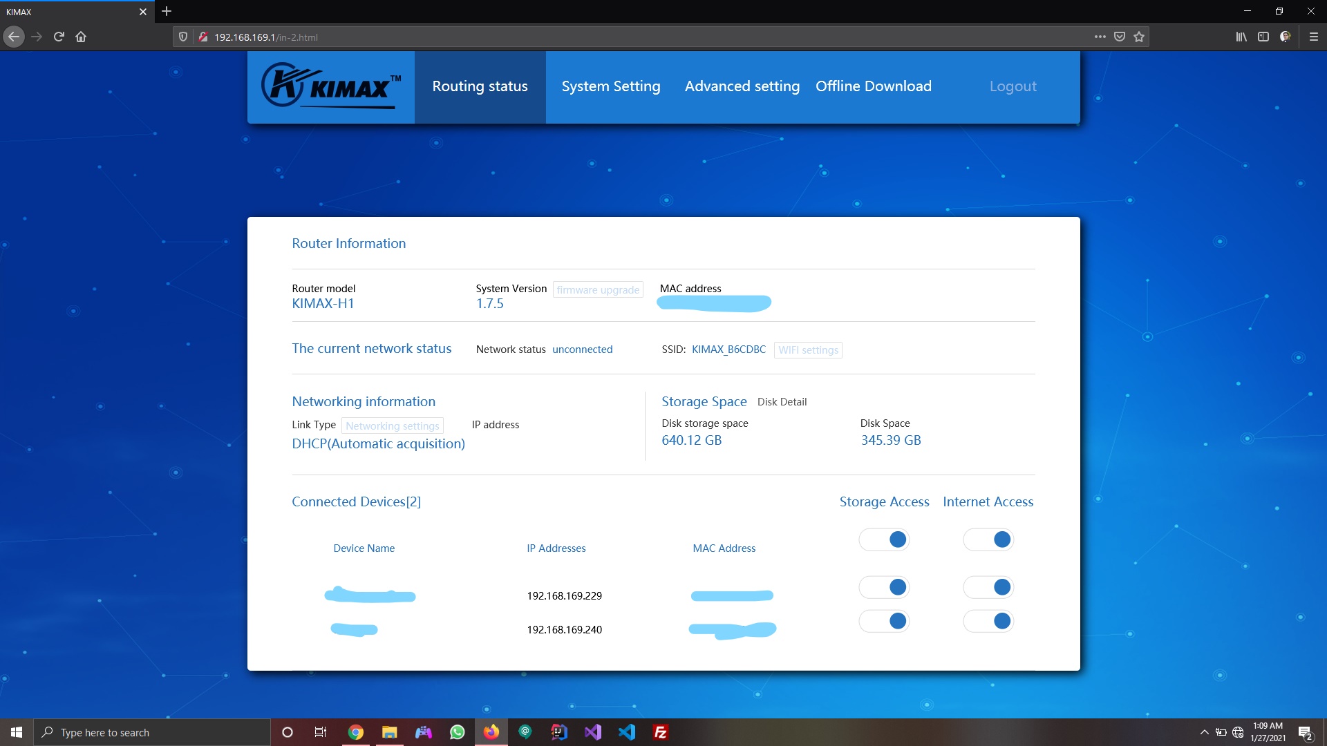The height and width of the screenshot is (746, 1327).
Task: Click the firmware upgrade button
Action: 598,290
